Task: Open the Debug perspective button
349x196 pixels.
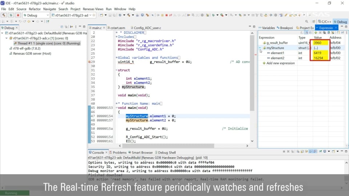Action: (340, 22)
